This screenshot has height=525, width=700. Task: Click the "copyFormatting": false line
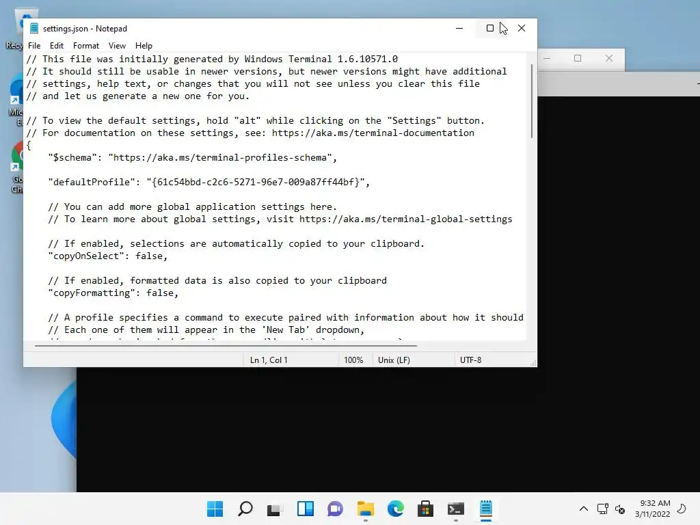[x=113, y=293]
